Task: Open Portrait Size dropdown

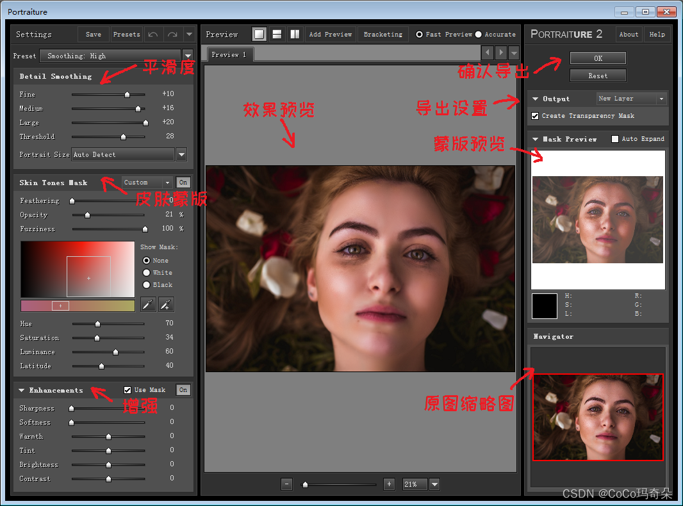Action: 181,154
